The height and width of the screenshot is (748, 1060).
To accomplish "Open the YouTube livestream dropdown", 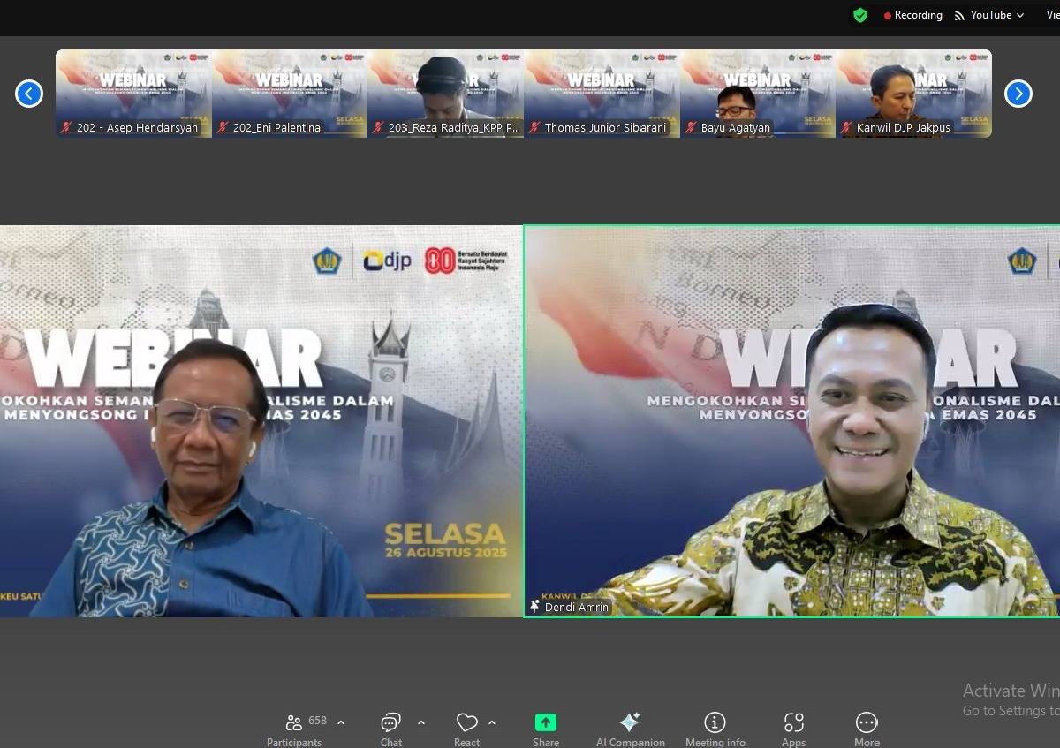I will pyautogui.click(x=989, y=15).
